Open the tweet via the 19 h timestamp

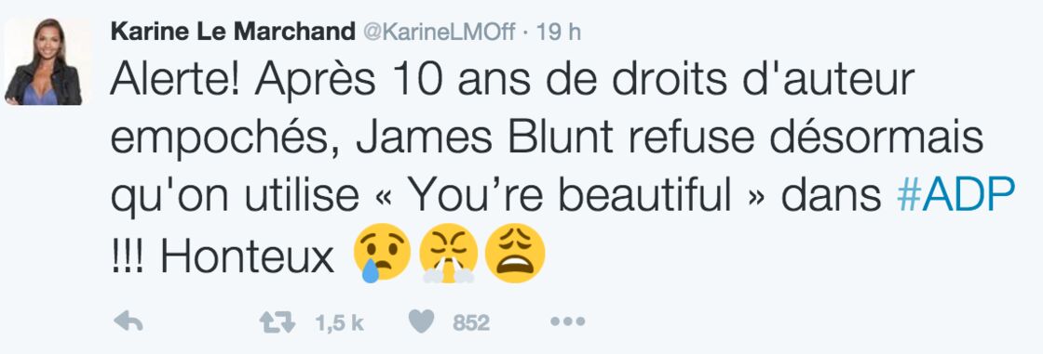pos(559,32)
